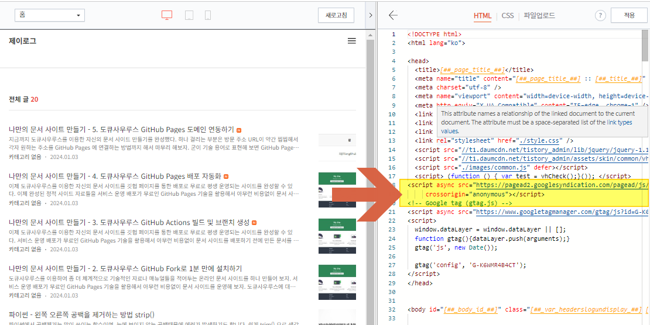The width and height of the screenshot is (650, 325).
Task: Select desktop preview mode icon
Action: coord(167,15)
